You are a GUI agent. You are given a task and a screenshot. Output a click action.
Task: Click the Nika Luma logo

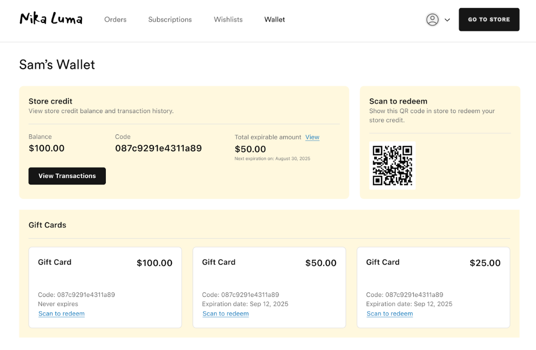point(51,19)
